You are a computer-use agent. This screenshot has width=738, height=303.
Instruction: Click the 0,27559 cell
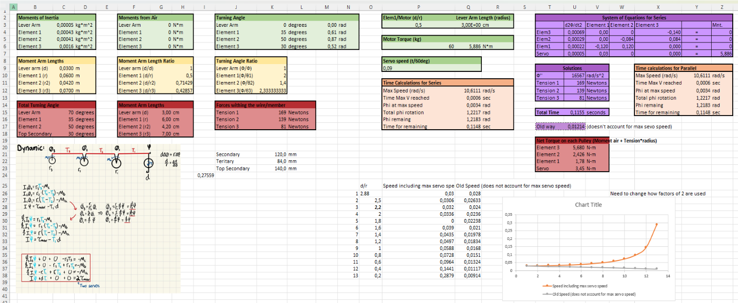pyautogui.click(x=206, y=175)
